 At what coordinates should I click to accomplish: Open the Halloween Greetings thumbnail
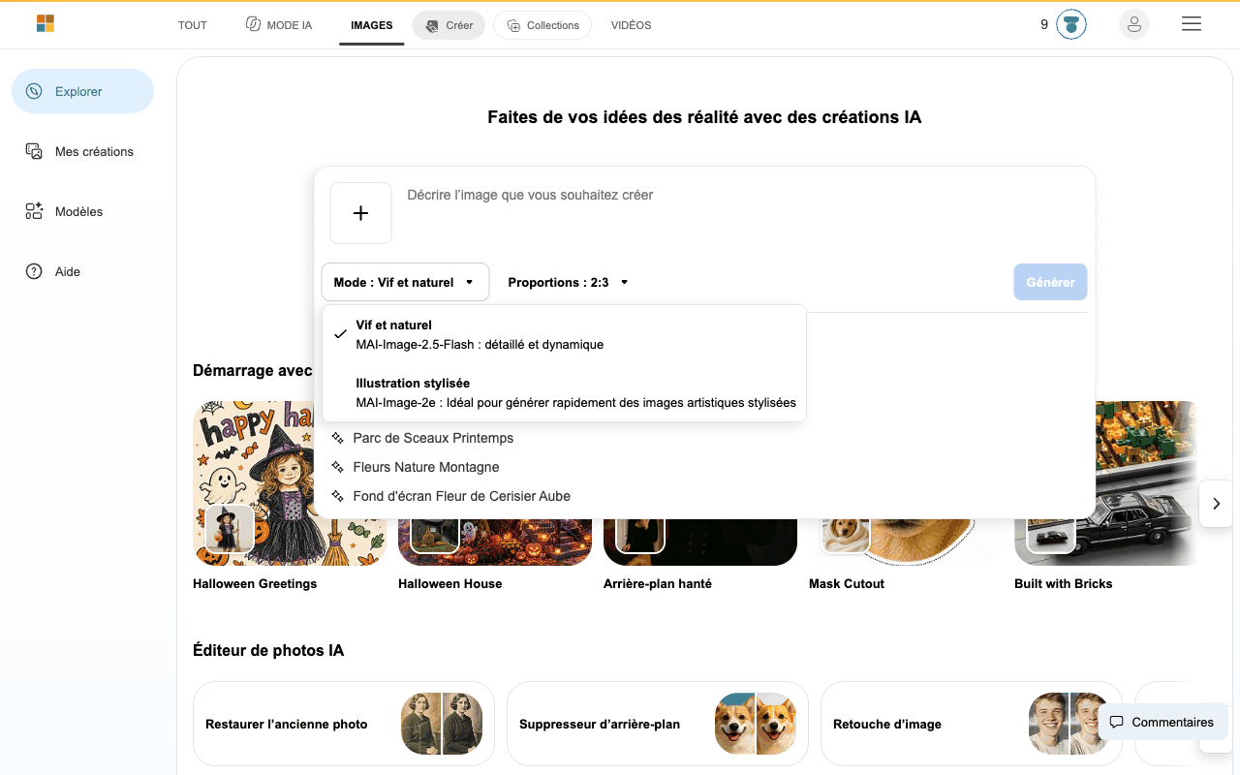(290, 483)
